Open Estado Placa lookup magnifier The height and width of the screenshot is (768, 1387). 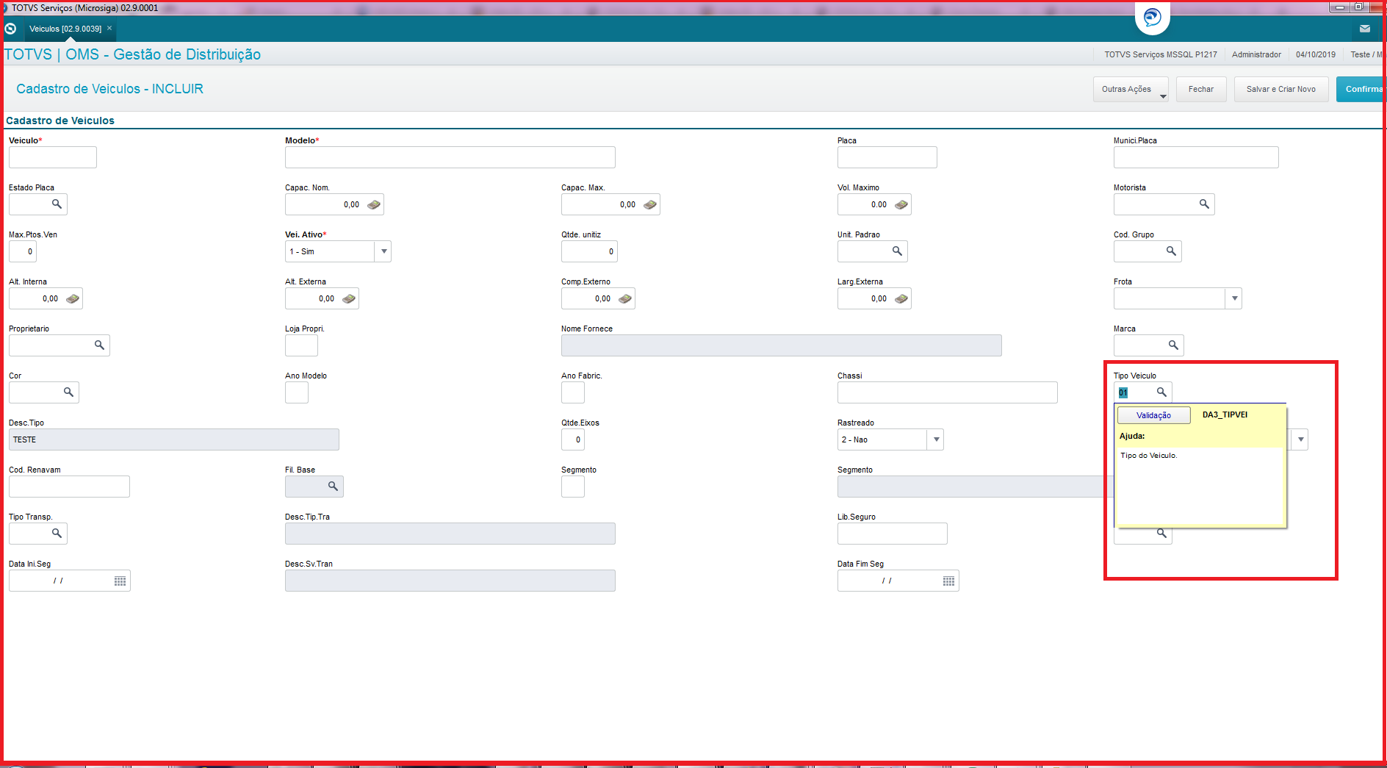[x=57, y=204]
